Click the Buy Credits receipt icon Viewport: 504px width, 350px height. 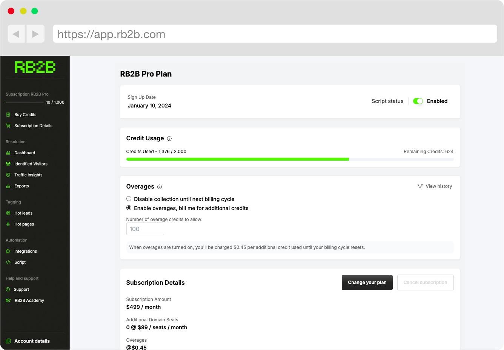point(8,115)
